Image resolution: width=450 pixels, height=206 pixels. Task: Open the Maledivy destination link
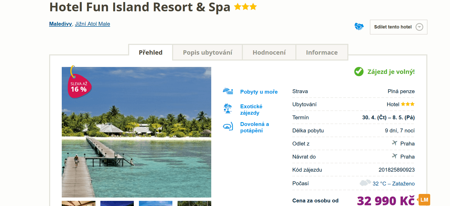60,24
